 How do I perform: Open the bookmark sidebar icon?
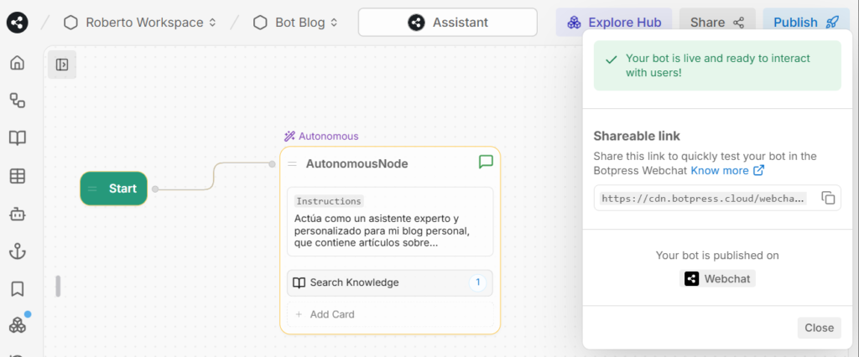[18, 288]
